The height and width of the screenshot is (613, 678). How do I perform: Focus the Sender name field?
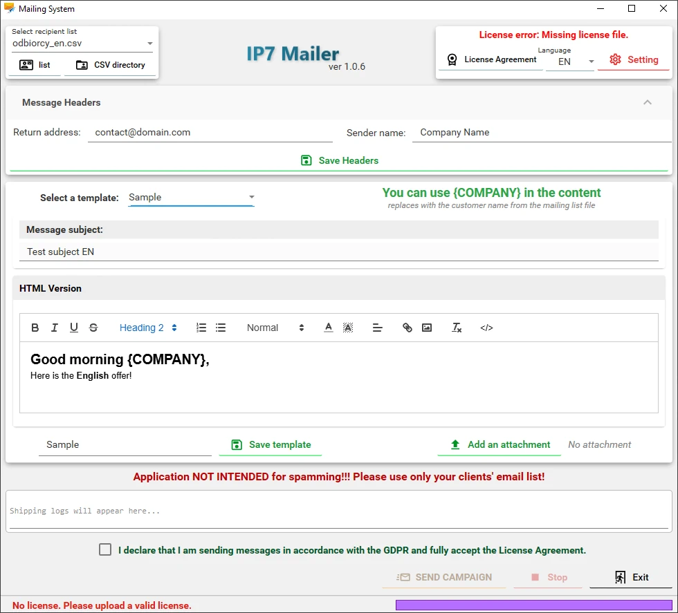click(542, 133)
